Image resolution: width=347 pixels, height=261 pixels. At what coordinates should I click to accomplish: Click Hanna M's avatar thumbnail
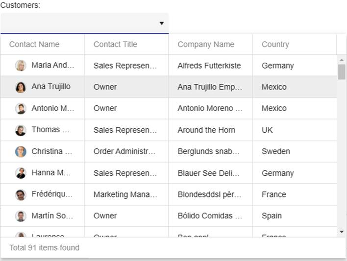[x=21, y=173]
